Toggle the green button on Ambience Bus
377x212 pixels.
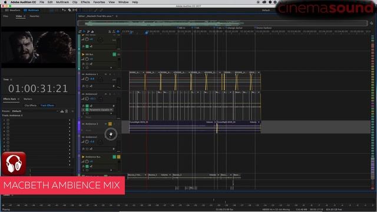pyautogui.click(x=114, y=157)
